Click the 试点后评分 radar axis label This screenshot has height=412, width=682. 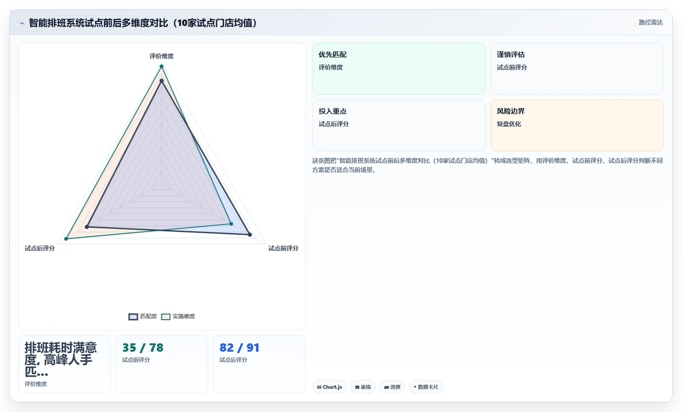(39, 249)
